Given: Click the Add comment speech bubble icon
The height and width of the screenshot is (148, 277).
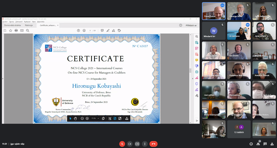Looking at the screenshot, I should 102,30.
